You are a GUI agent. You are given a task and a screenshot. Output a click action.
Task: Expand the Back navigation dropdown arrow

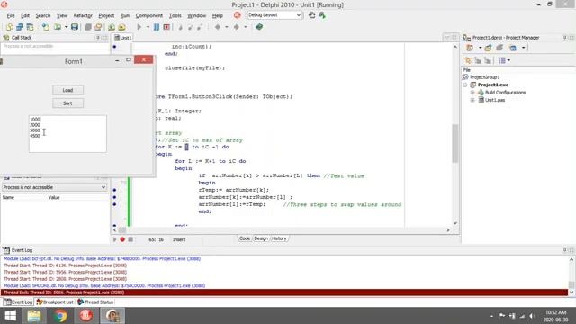coord(226,27)
